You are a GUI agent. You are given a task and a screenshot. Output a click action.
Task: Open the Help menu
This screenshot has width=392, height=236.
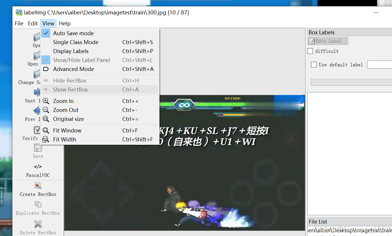65,23
